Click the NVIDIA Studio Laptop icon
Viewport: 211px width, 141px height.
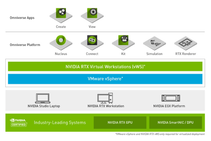pos(43,98)
